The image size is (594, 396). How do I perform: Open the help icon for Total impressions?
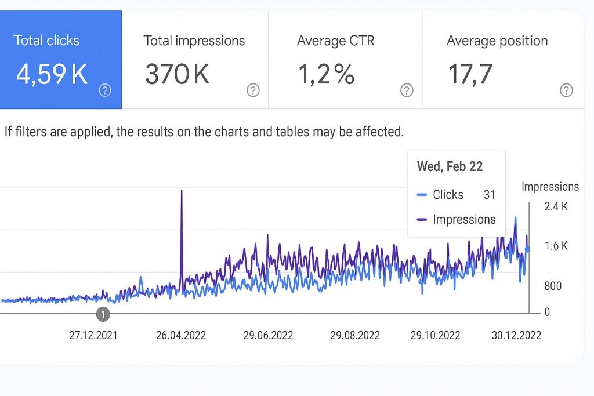pos(253,90)
